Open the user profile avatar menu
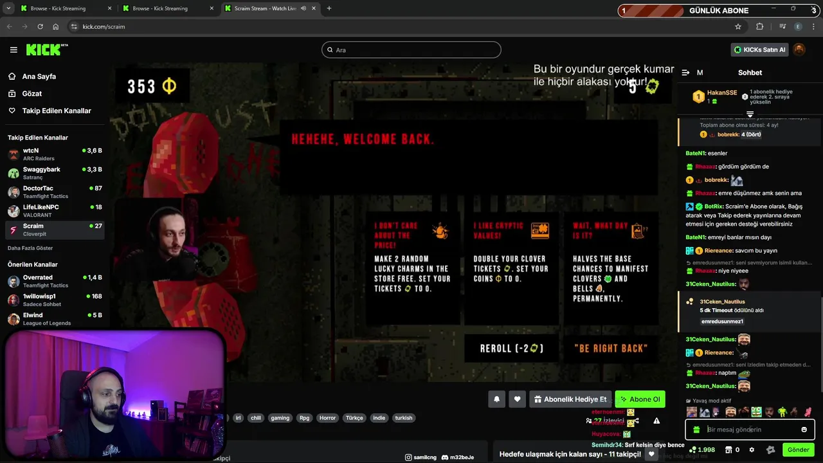This screenshot has height=463, width=823. (799, 50)
